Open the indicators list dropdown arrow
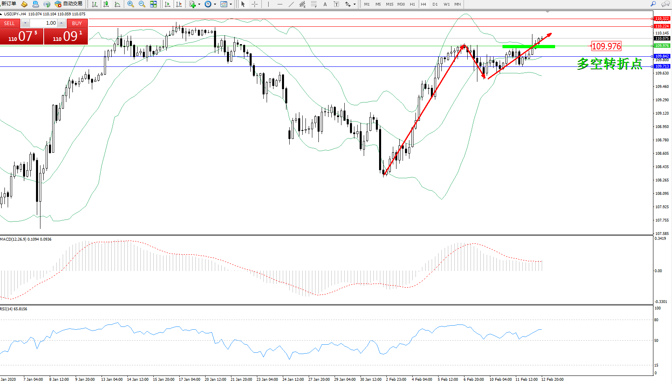Image resolution: width=672 pixels, height=384 pixels. 199,4
